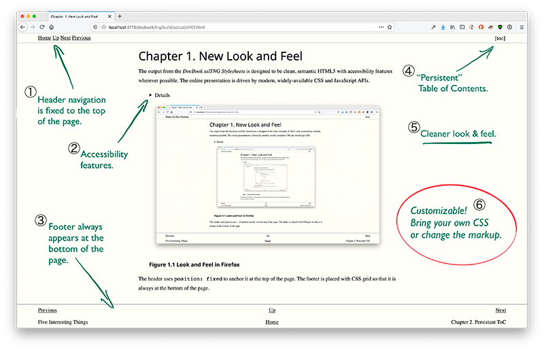Click the brown extension icon before the shield

point(490,27)
